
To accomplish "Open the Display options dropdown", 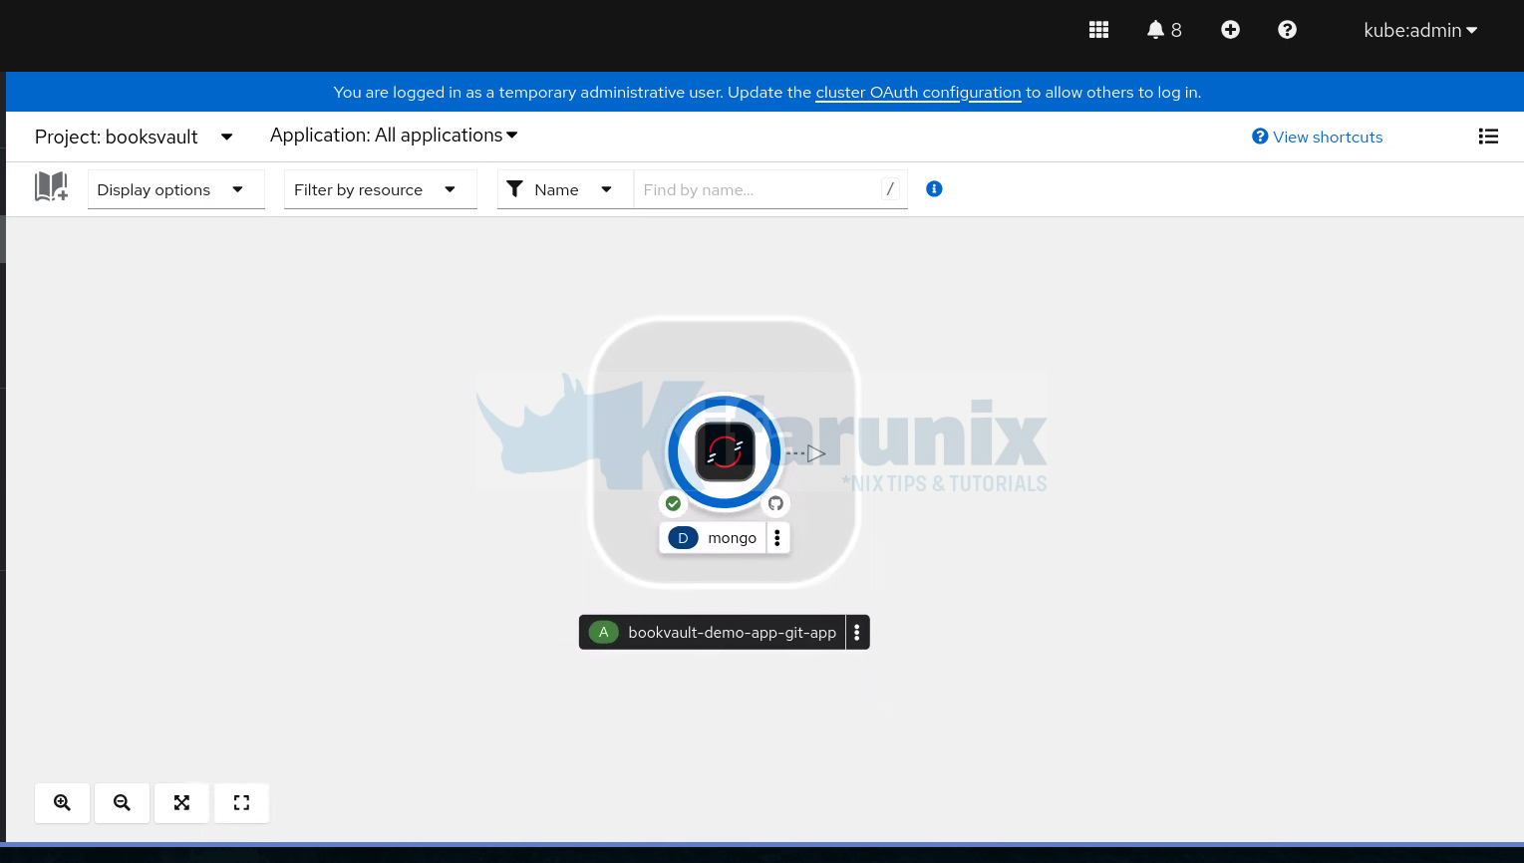I will click(175, 189).
